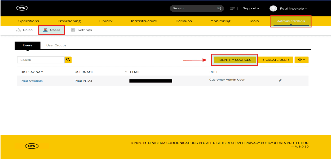Open the Tools menu

[254, 21]
